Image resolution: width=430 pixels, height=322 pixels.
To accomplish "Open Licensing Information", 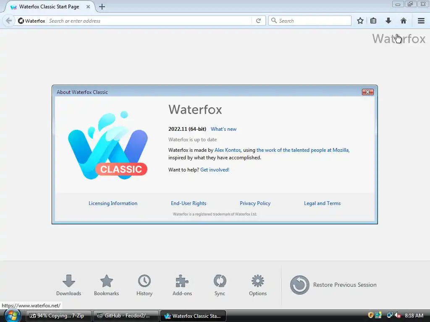I will (113, 203).
